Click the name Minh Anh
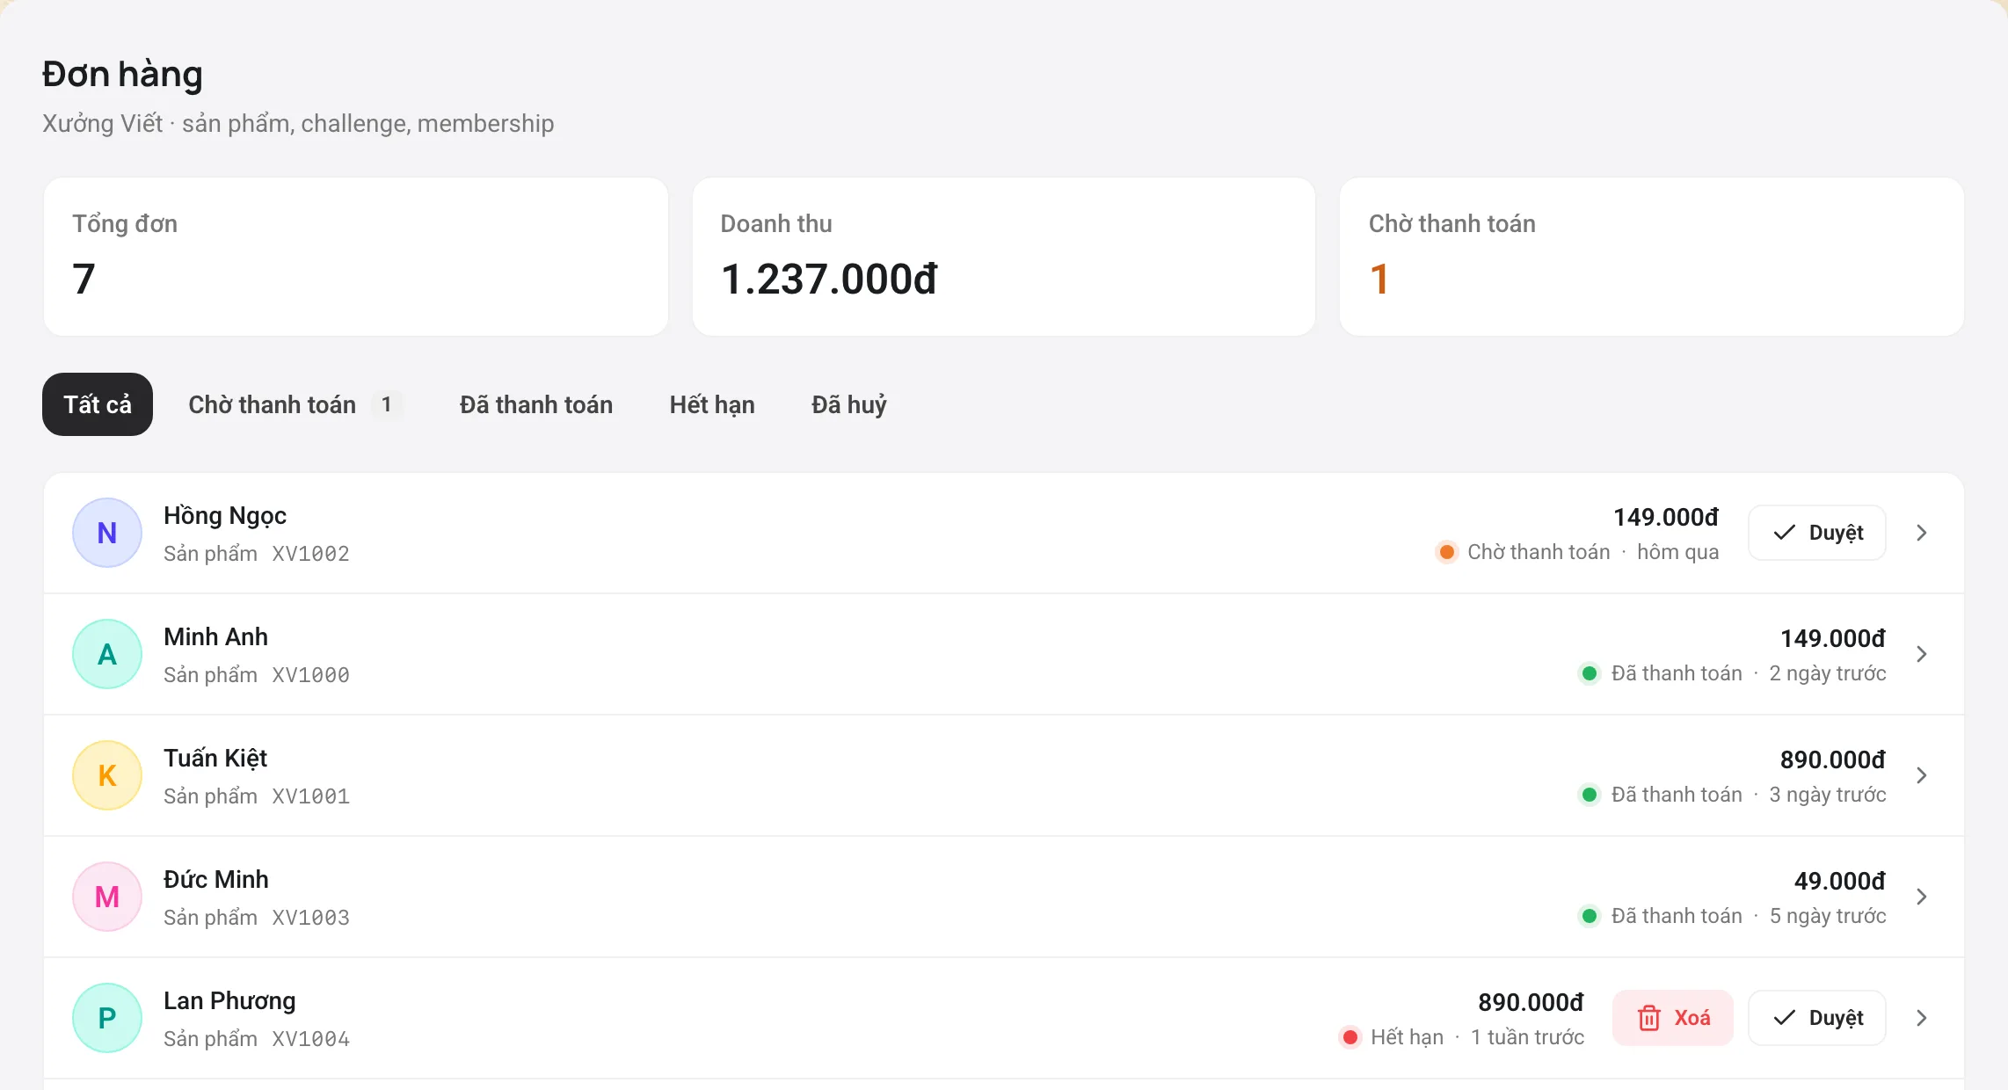This screenshot has width=2008, height=1090. pos(215,636)
